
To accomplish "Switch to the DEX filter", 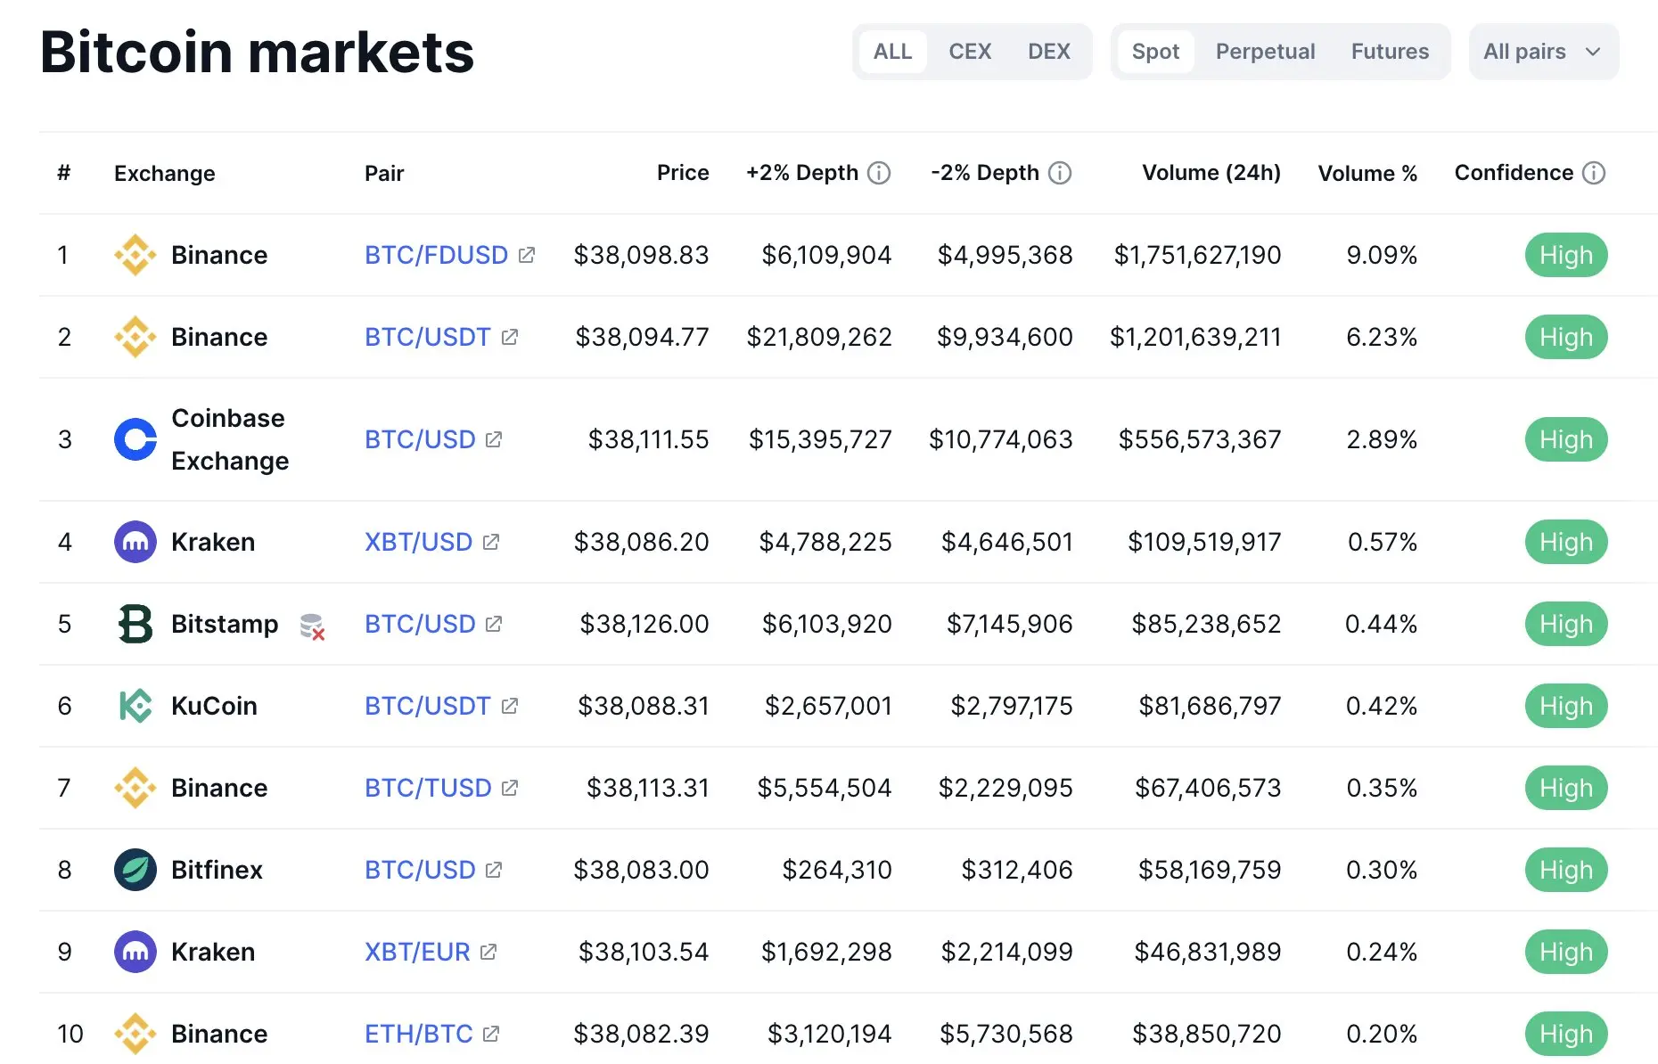I will [1048, 52].
